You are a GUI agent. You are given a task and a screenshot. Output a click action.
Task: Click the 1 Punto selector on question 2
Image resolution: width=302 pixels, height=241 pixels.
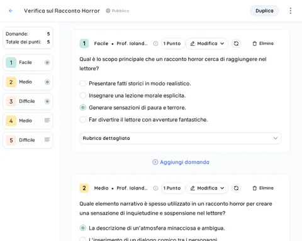click(173, 188)
